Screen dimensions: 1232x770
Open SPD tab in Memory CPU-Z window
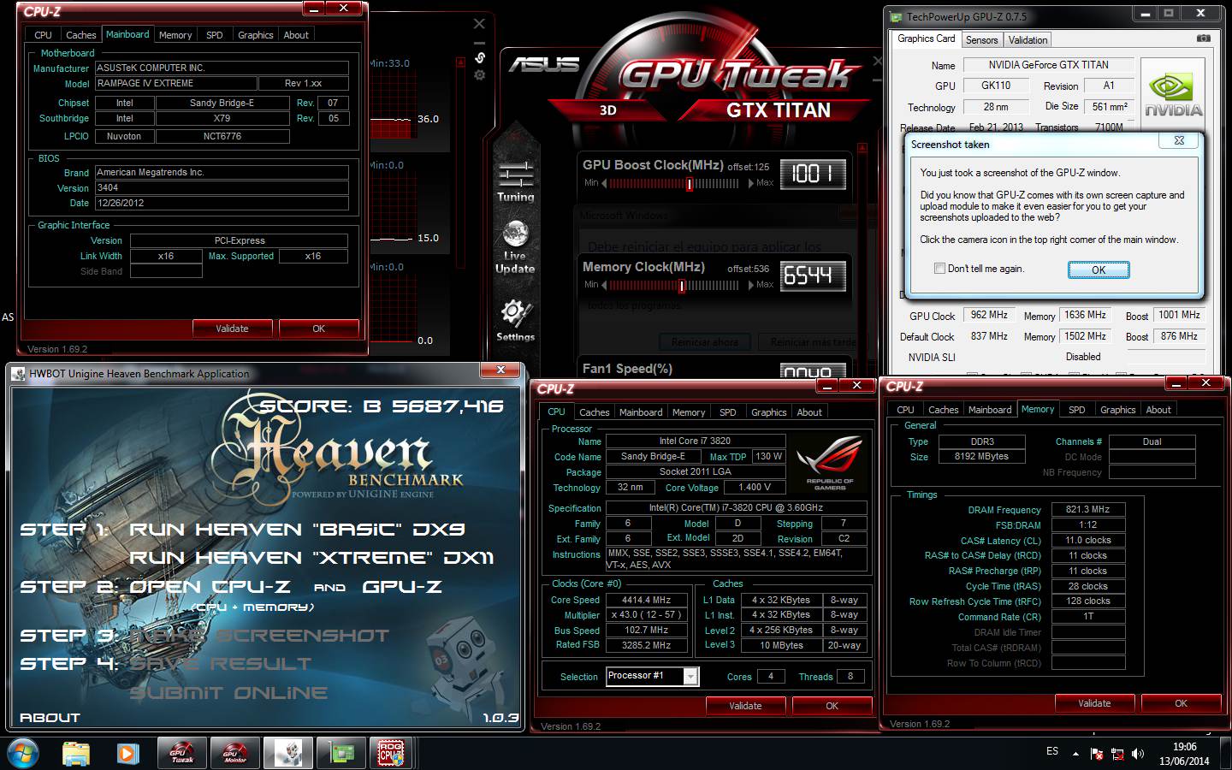pos(1077,410)
